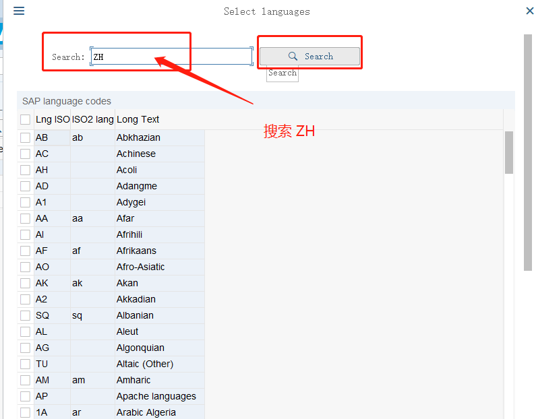Check the Altaic (Other) checkbox
The height and width of the screenshot is (419, 534).
[x=26, y=364]
